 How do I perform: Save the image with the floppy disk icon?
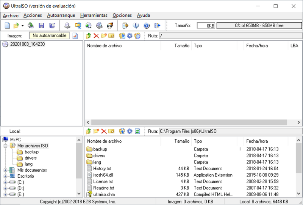point(41,25)
